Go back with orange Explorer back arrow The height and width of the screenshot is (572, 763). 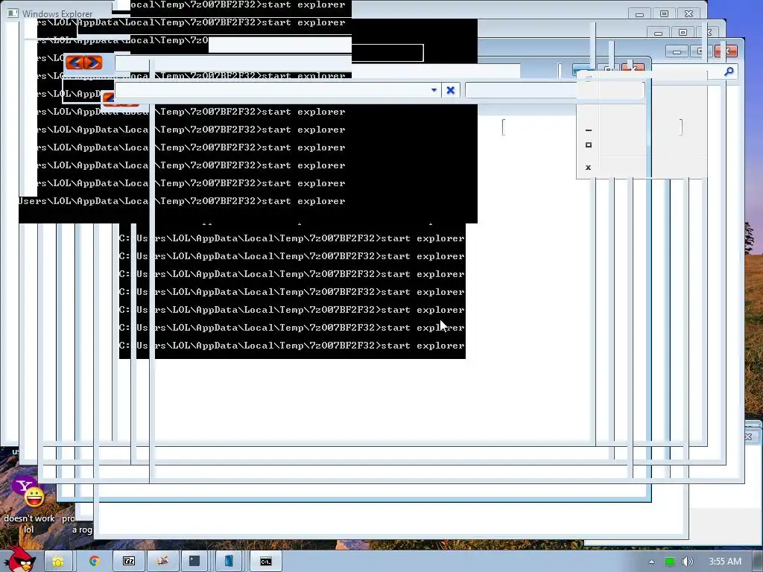tap(75, 63)
